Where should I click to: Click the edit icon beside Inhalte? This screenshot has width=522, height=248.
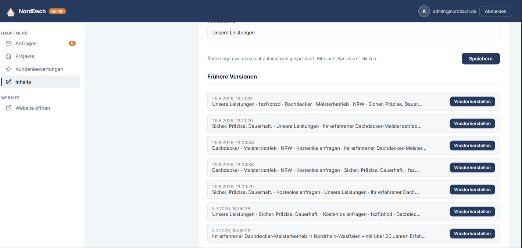click(9, 82)
